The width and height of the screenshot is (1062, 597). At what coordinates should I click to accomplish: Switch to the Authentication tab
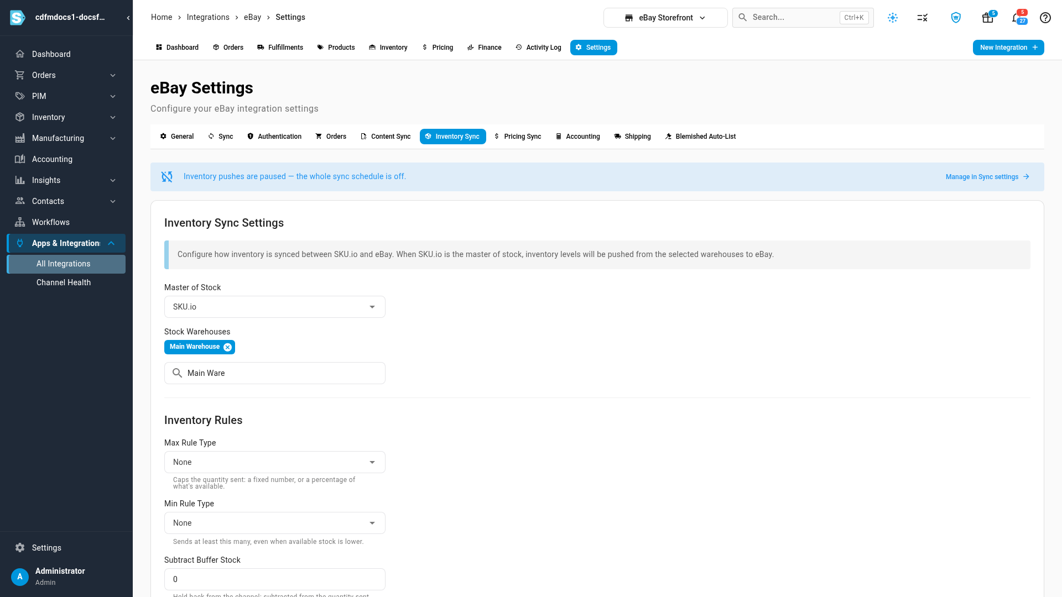(274, 137)
